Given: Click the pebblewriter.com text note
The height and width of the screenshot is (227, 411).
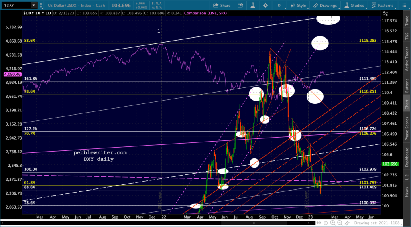Looking at the screenshot, I should pyautogui.click(x=100, y=153).
